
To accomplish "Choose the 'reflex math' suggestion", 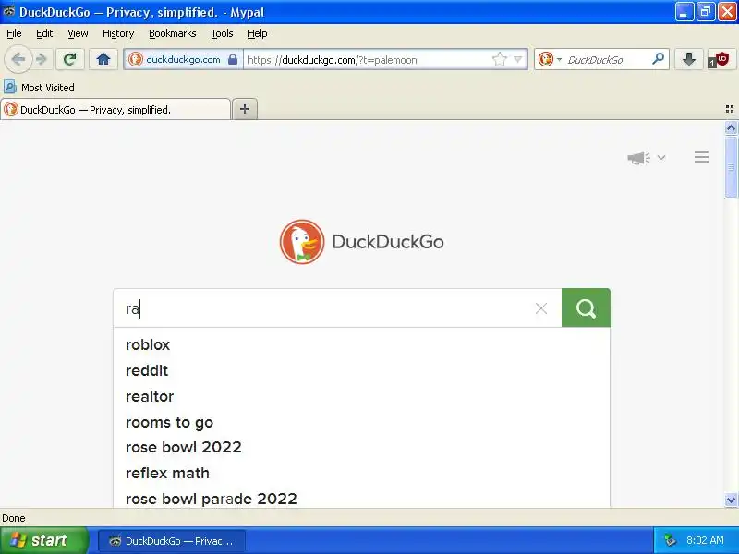I will (361, 473).
